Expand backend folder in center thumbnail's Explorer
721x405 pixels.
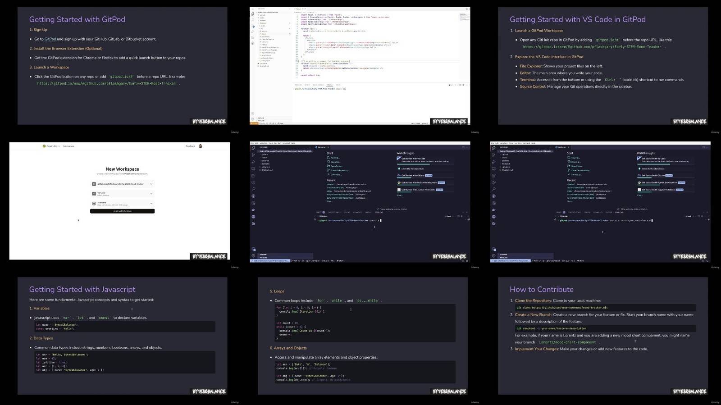(264, 161)
